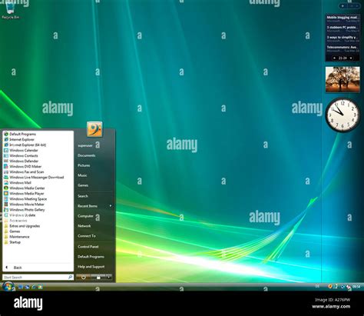Open Help and Support
The image size is (364, 316).
click(x=91, y=267)
